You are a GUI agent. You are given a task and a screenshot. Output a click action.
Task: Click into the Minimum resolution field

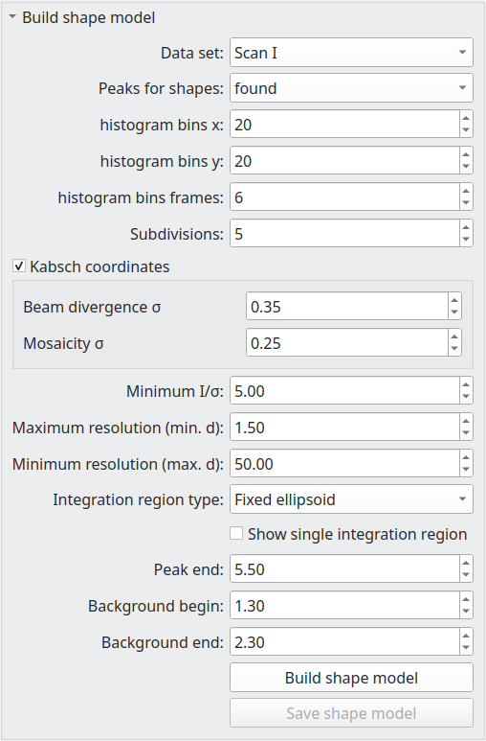(x=344, y=463)
